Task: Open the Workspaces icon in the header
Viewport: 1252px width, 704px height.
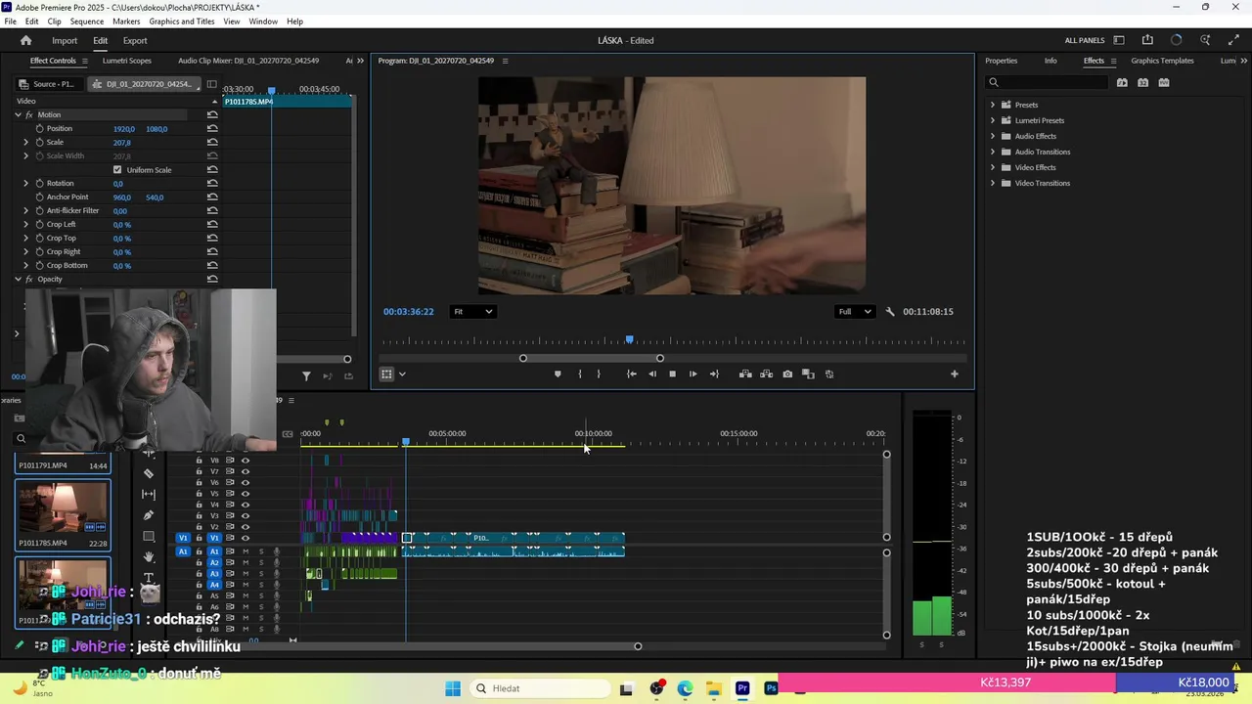Action: pyautogui.click(x=1118, y=40)
